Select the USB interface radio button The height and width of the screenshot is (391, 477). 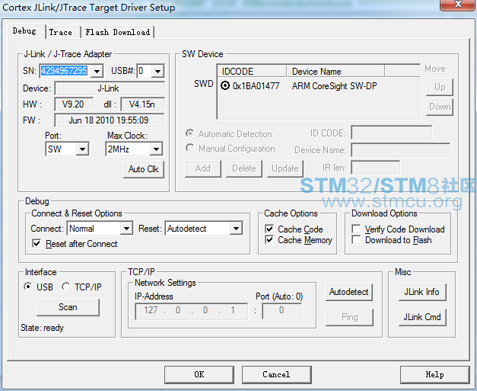pyautogui.click(x=27, y=287)
